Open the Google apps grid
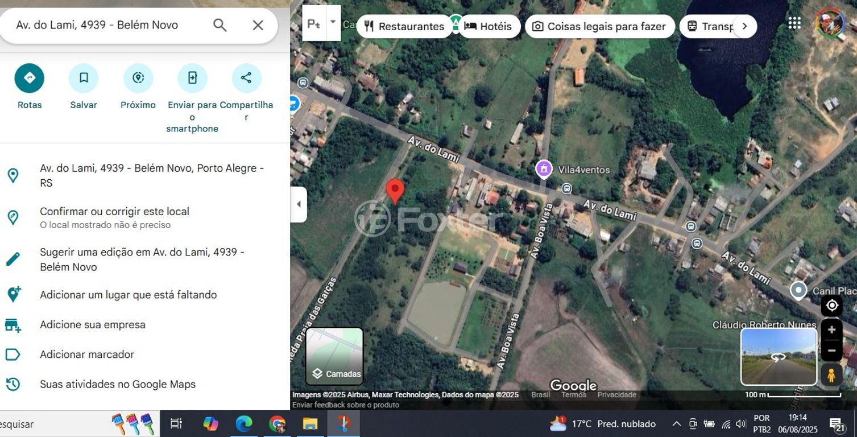This screenshot has width=857, height=437. (794, 23)
